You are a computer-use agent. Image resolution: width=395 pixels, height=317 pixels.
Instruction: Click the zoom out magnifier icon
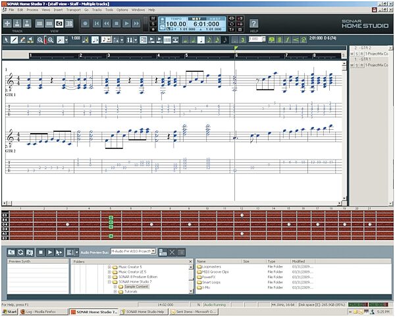(x=39, y=40)
